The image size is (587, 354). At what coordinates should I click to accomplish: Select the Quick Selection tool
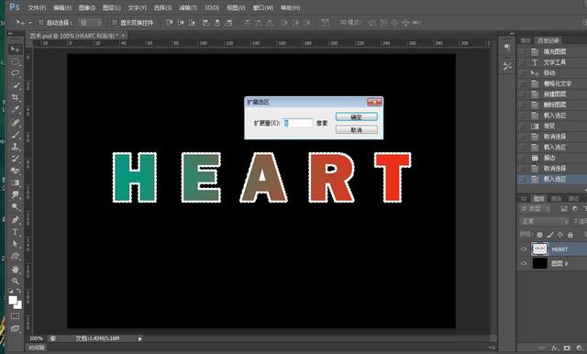pos(15,85)
